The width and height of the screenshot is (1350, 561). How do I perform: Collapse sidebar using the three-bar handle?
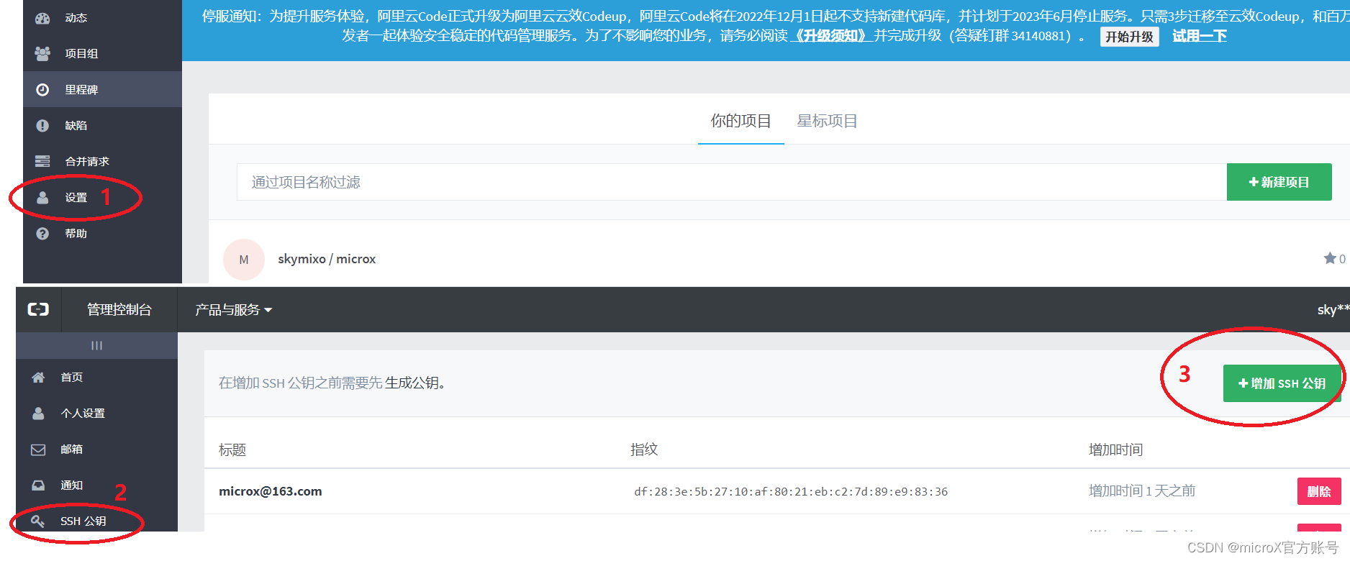[96, 345]
